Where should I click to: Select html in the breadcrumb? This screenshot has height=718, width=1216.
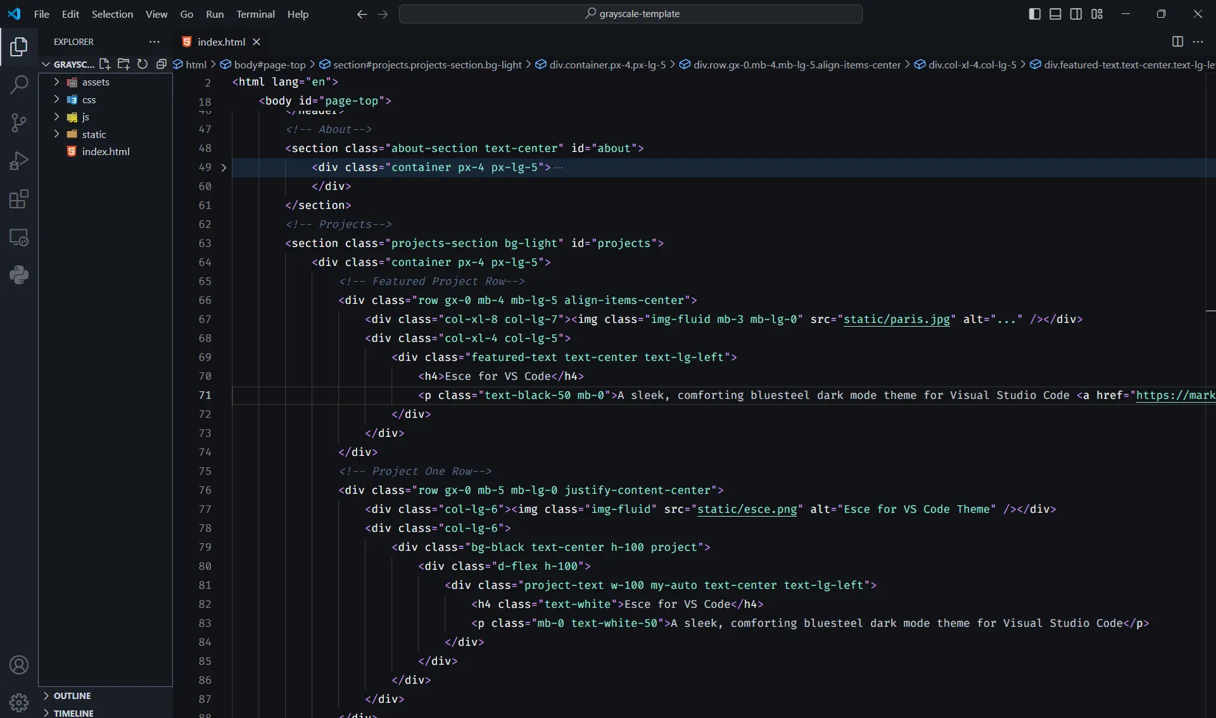[196, 65]
